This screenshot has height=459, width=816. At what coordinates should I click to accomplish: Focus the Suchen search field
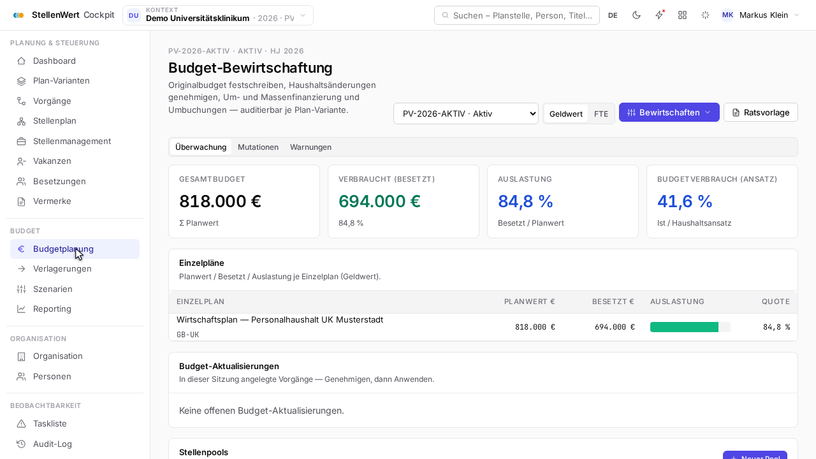[x=517, y=15]
